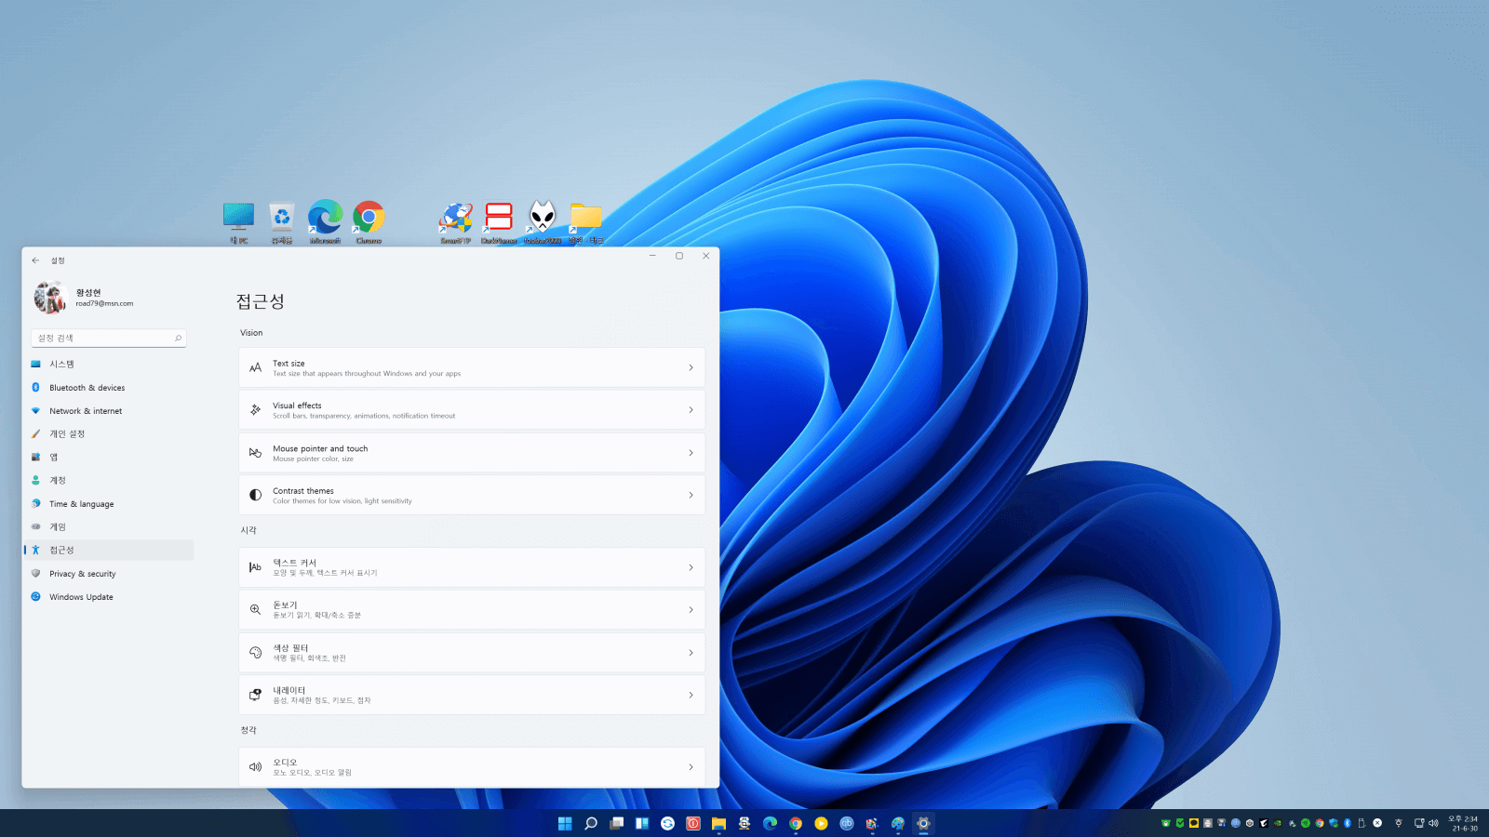This screenshot has height=837, width=1489.
Task: Open 시스템 in the Settings sidebar
Action: (109, 364)
